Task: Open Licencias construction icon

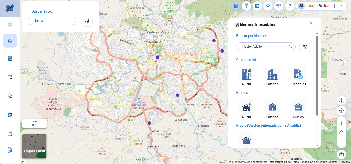Action: 298,74
